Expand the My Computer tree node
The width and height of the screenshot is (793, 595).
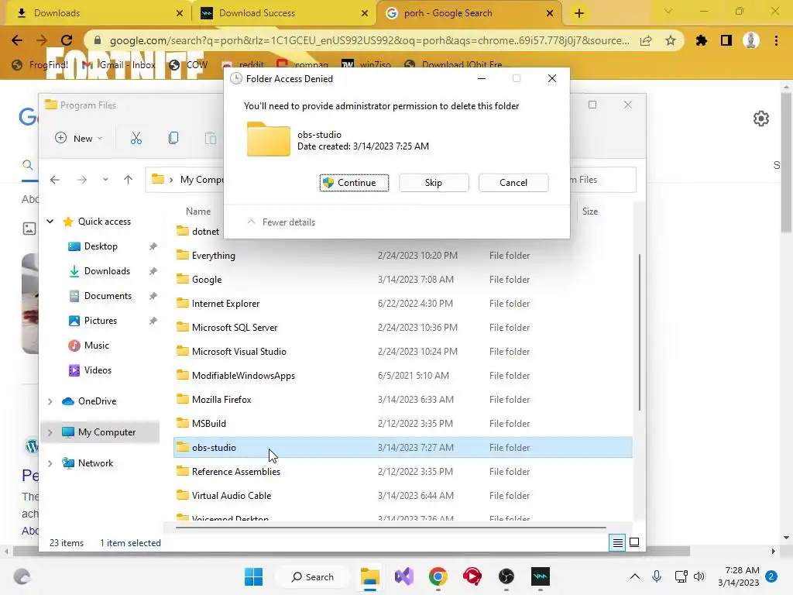coord(50,432)
